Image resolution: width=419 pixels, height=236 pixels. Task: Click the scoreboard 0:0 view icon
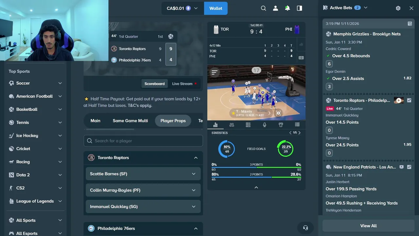click(x=301, y=58)
